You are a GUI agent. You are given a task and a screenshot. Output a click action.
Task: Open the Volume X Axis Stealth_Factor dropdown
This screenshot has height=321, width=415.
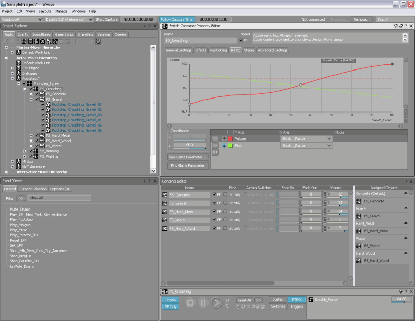tap(306, 138)
